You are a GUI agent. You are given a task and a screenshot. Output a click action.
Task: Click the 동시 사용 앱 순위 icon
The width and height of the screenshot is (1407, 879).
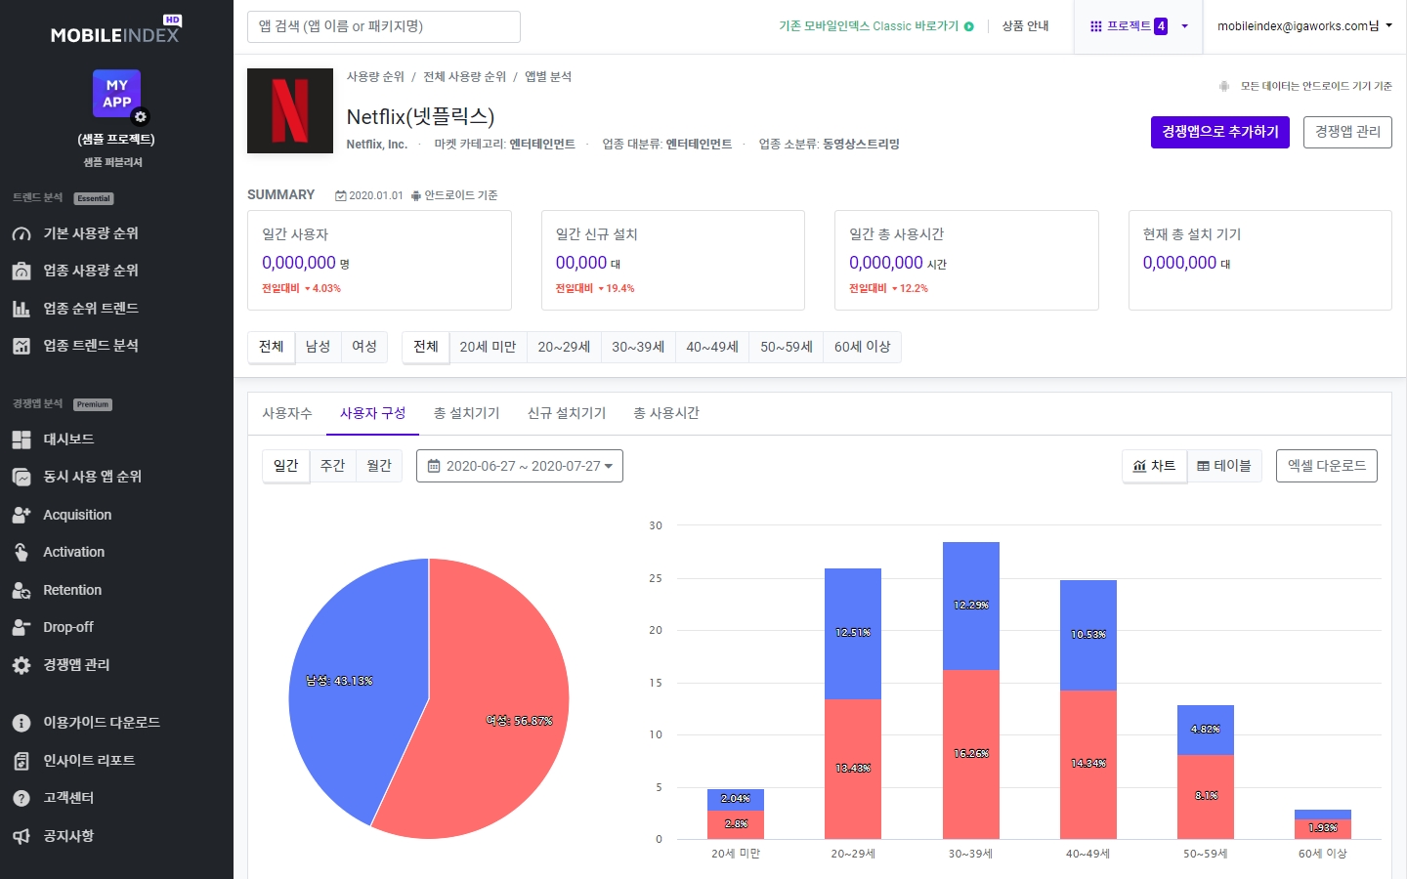coord(21,477)
